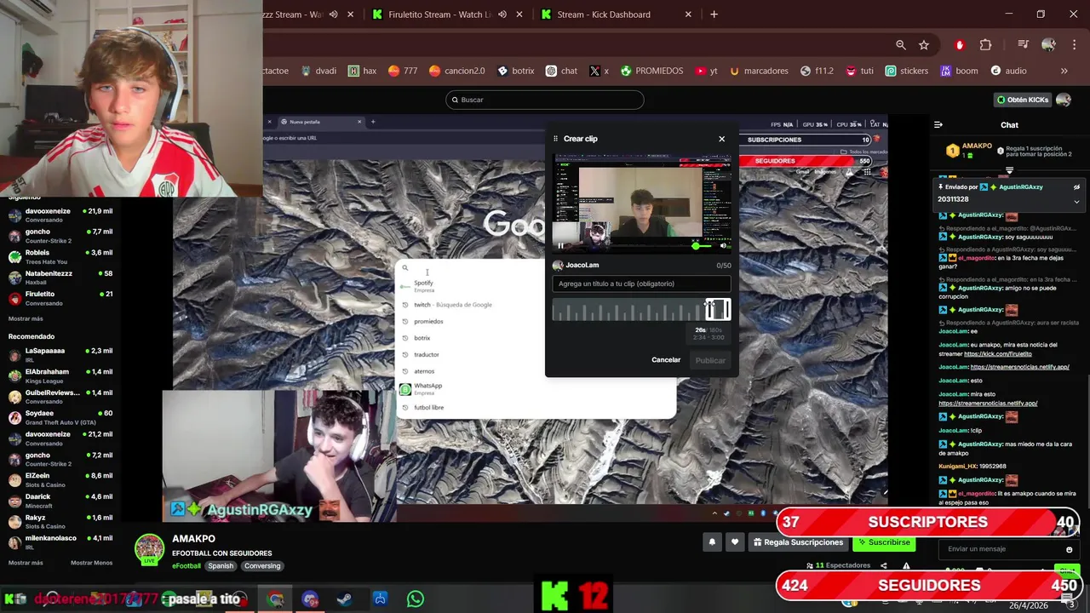Toggle stream notifications bell
The width and height of the screenshot is (1090, 613).
[712, 542]
